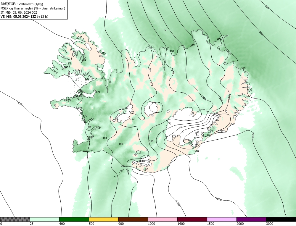This screenshot has height=226, width=296.
Task: Select the dark purple 2000–3000 legend swatch
Action: click(x=251, y=219)
